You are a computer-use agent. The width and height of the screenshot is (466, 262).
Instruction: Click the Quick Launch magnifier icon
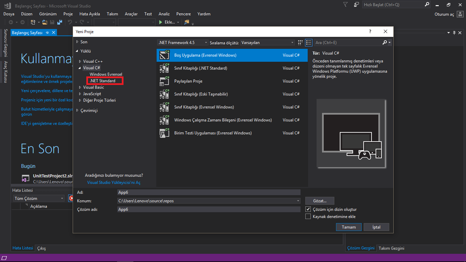point(427,4)
